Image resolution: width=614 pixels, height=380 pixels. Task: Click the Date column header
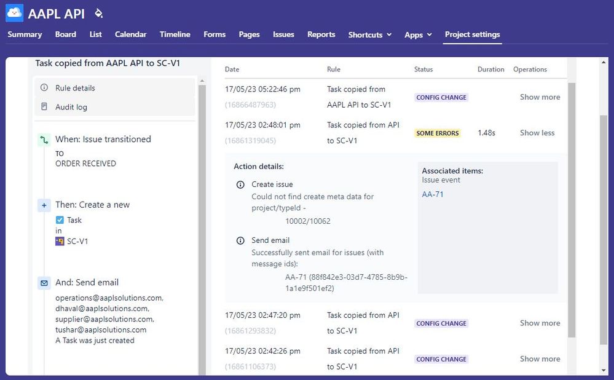(x=232, y=69)
